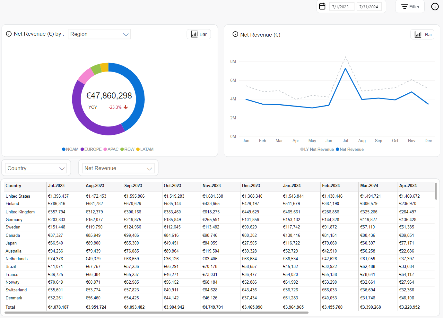Click the -23.3% YOY value
The width and height of the screenshot is (443, 318).
tap(115, 107)
